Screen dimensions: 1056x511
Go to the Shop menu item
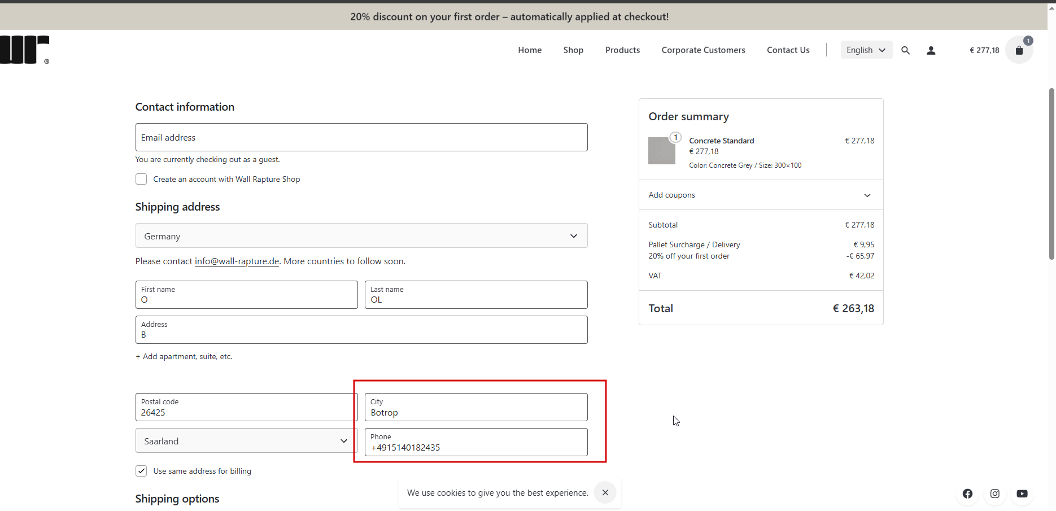click(573, 50)
